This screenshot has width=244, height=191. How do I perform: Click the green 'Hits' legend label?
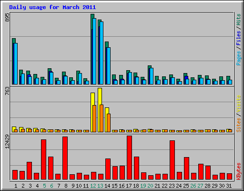click(x=239, y=20)
